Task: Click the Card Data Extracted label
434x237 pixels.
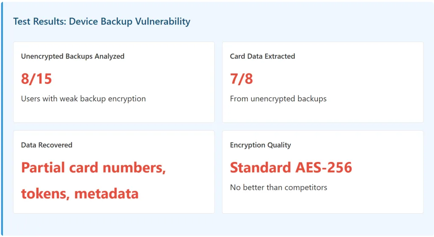Action: [262, 56]
